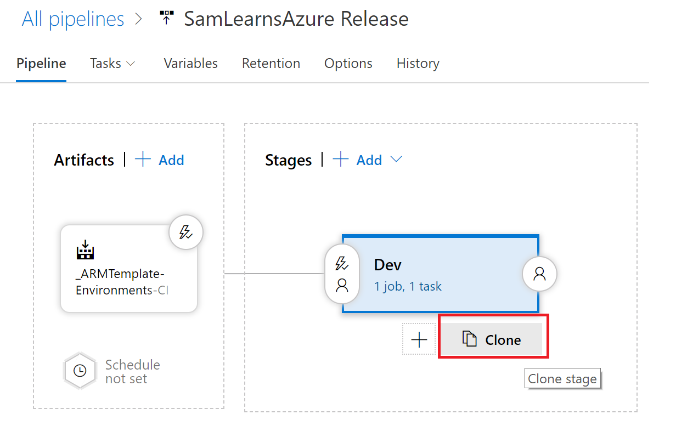
Task: Click the plus icon next to Artifacts
Action: pos(143,160)
